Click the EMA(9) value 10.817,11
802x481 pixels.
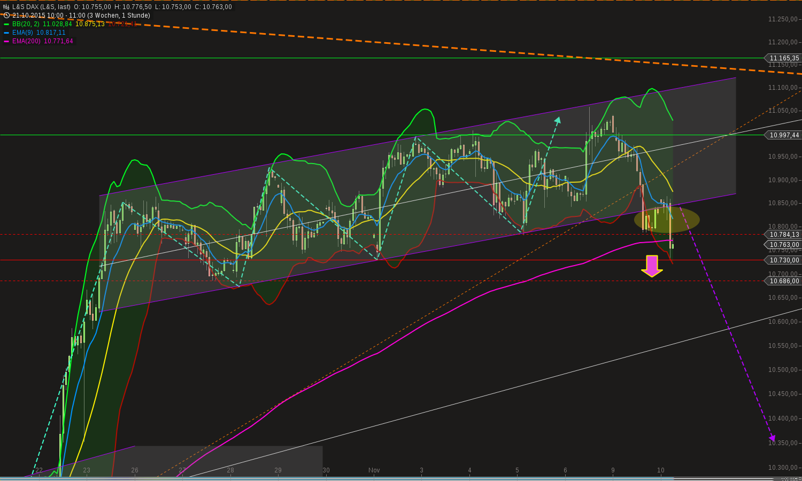click(x=51, y=33)
